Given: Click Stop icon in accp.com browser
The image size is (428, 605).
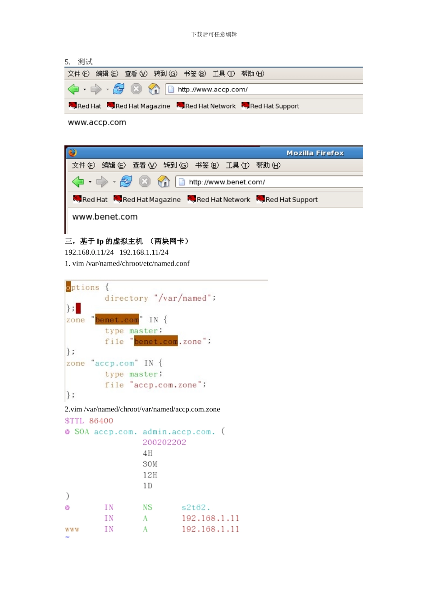Looking at the screenshot, I should coord(136,89).
